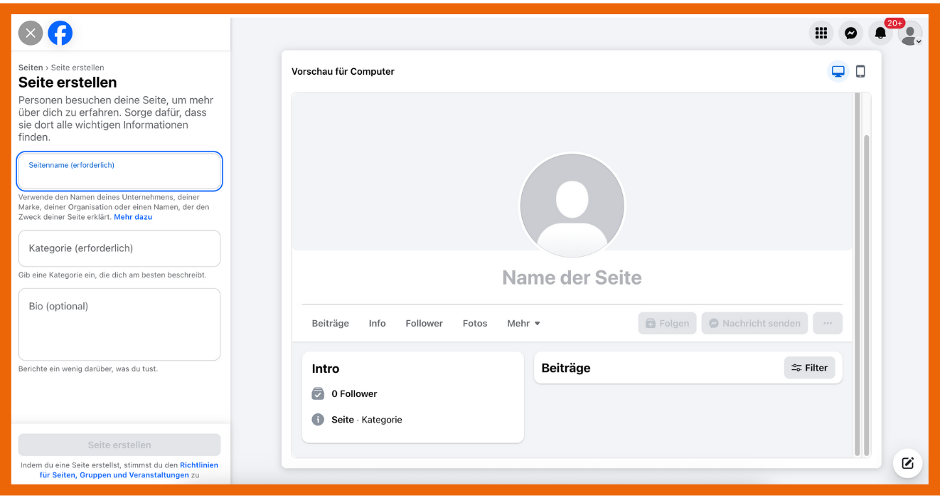Open the Kategorie (erforderlich) combo box
The width and height of the screenshot is (940, 498).
(x=119, y=248)
